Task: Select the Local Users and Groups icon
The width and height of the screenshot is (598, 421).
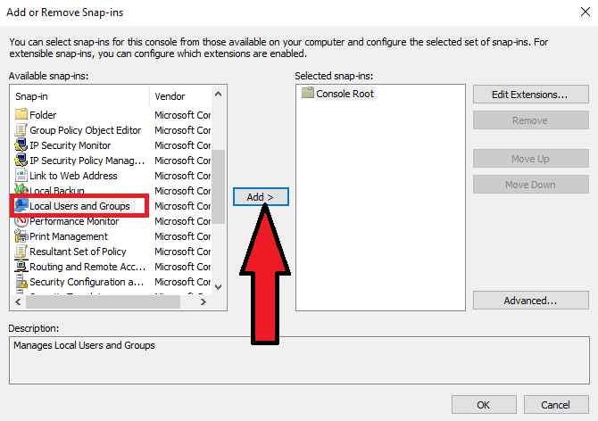Action: [22, 206]
